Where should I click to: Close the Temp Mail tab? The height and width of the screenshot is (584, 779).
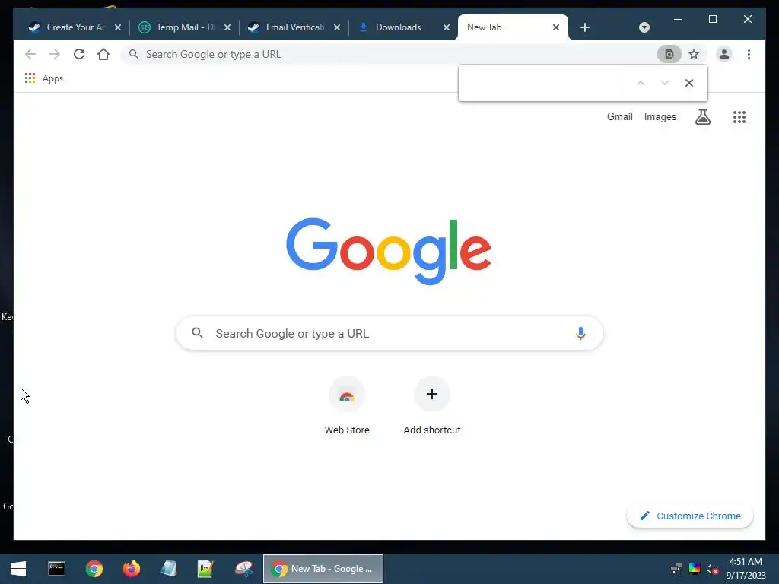(x=227, y=27)
